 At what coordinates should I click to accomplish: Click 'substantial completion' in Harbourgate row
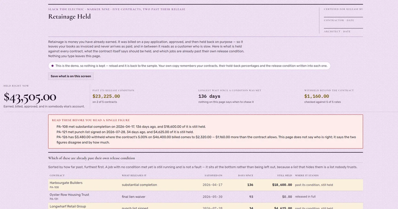pyautogui.click(x=139, y=185)
